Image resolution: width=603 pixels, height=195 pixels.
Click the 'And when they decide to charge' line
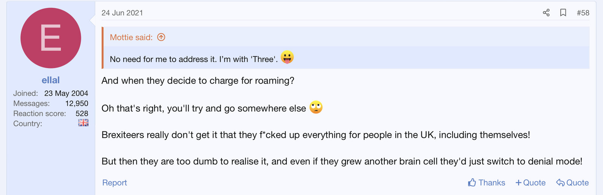198,81
